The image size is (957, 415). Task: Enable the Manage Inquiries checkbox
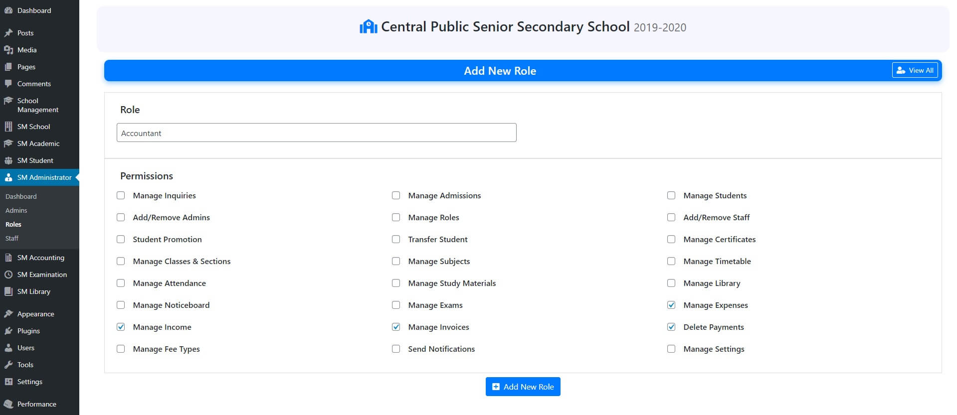(121, 195)
